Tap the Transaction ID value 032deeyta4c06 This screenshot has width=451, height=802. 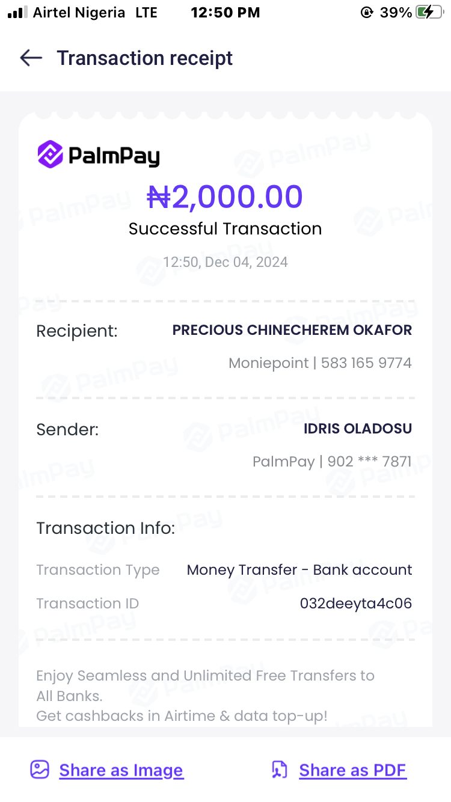click(356, 603)
